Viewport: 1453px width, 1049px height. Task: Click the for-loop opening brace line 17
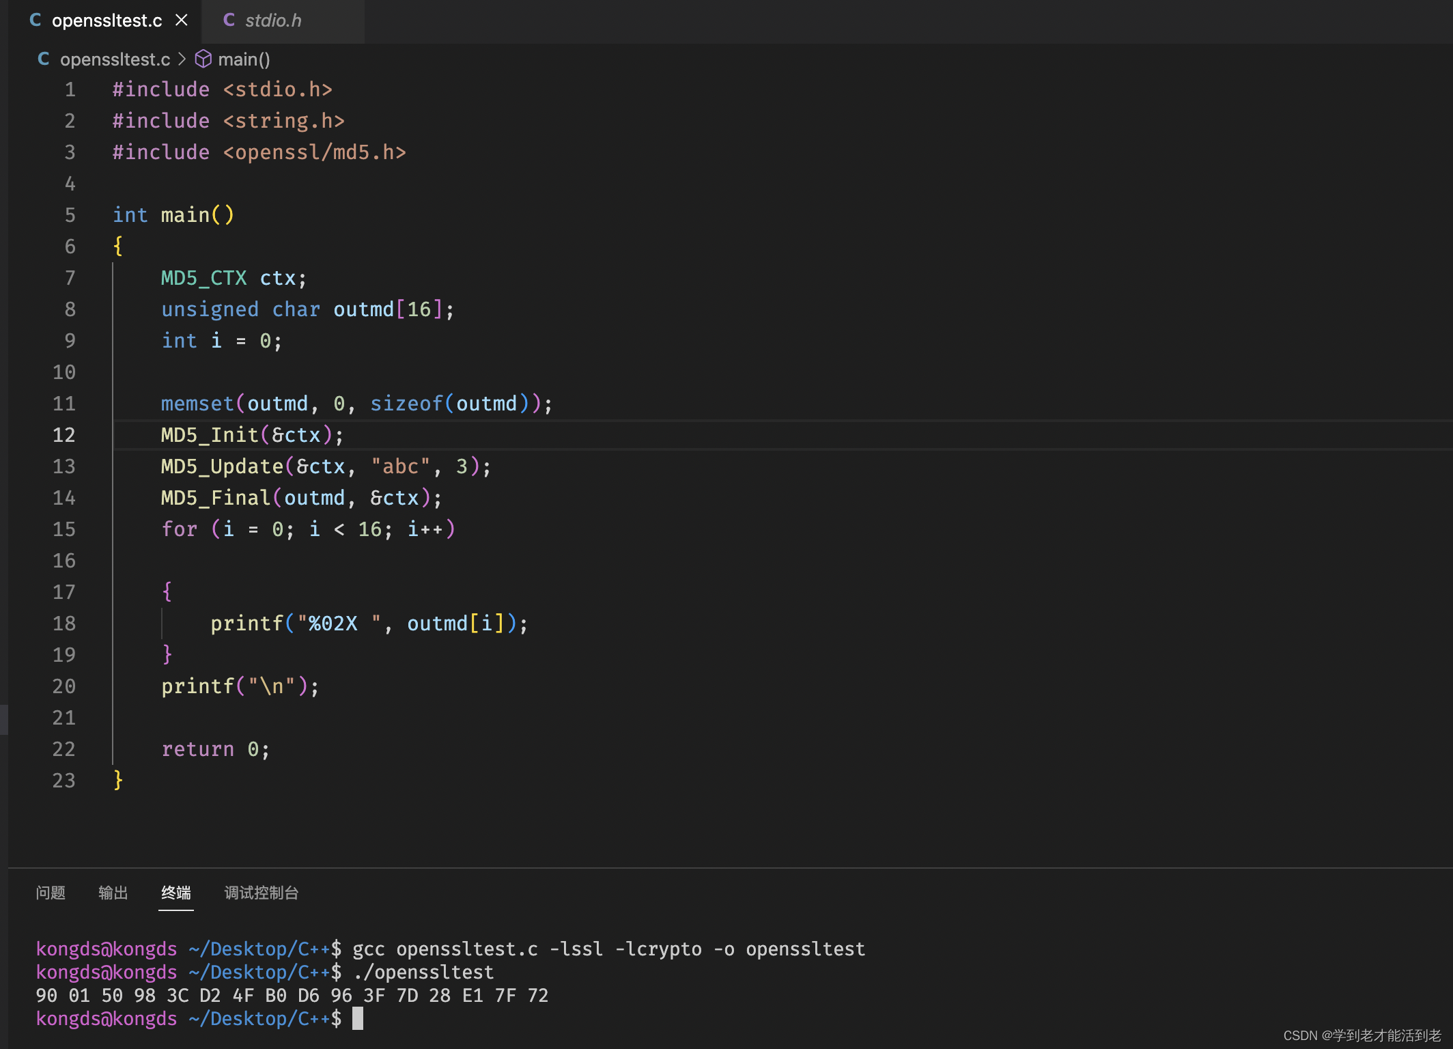click(x=167, y=591)
